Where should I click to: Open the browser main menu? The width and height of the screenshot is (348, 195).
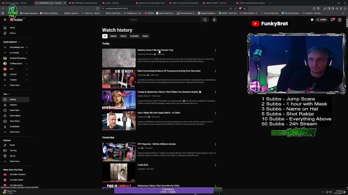point(345,8)
